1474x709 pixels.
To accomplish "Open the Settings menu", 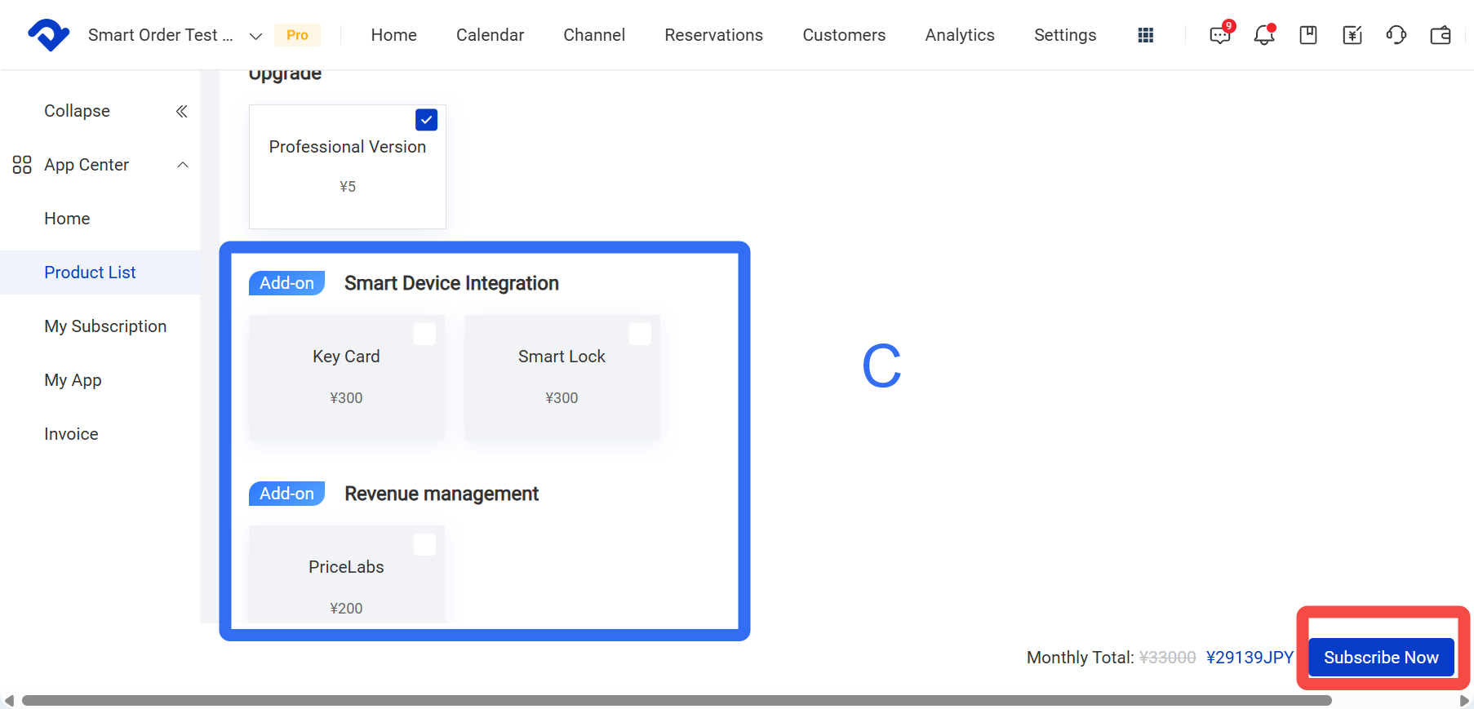I will coord(1065,35).
